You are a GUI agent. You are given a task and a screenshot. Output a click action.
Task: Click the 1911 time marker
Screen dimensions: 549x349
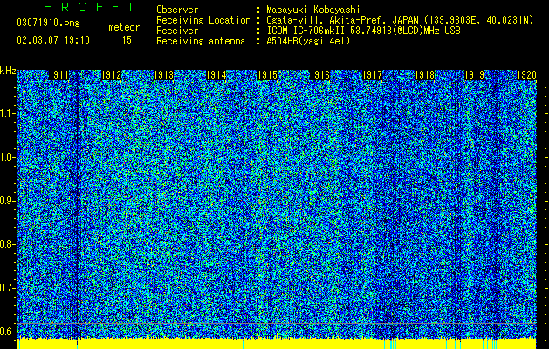(x=58, y=75)
